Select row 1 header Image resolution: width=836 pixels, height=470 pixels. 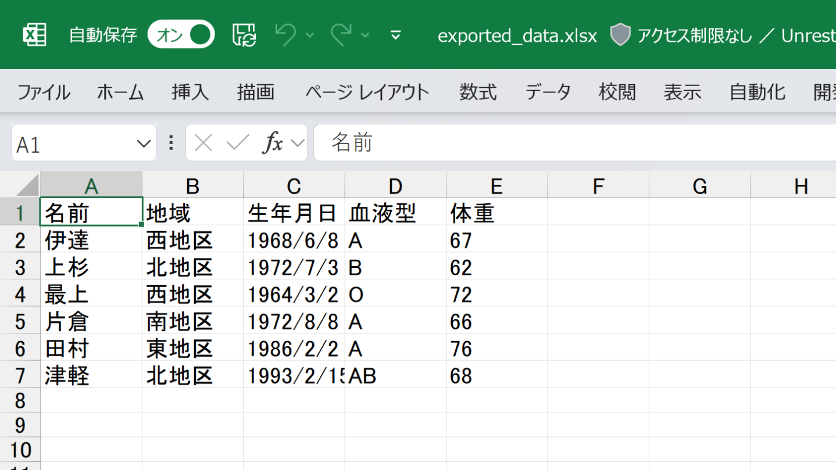(x=20, y=212)
